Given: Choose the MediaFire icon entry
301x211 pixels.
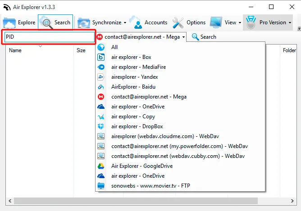Looking at the screenshot, I should (x=101, y=67).
